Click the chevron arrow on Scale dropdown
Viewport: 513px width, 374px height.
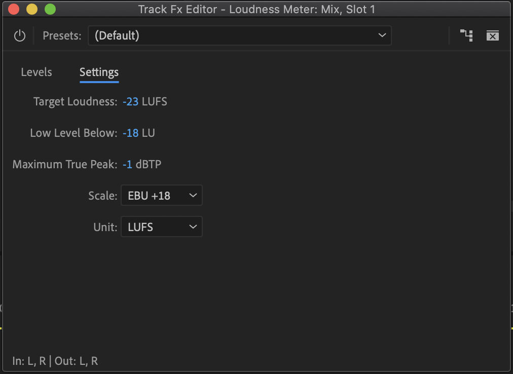[x=193, y=196]
